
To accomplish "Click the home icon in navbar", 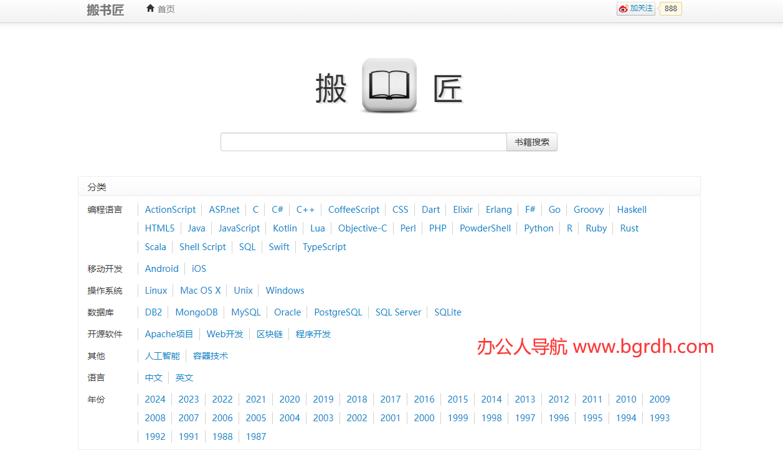I will (x=150, y=9).
